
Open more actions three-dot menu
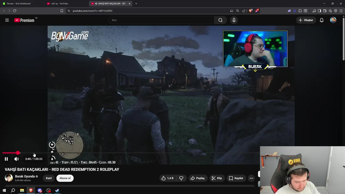pos(251,178)
